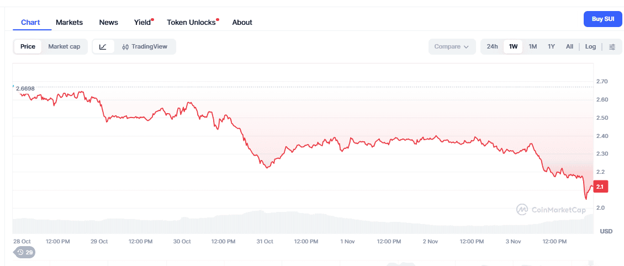Screen dimensions: 624x266
Task: Select the 1M time range
Action: pos(532,47)
